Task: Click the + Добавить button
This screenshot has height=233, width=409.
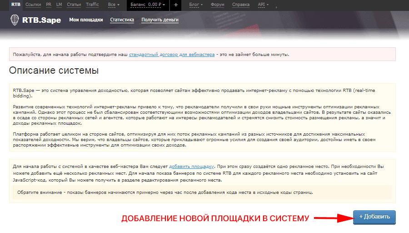Action: (x=374, y=217)
